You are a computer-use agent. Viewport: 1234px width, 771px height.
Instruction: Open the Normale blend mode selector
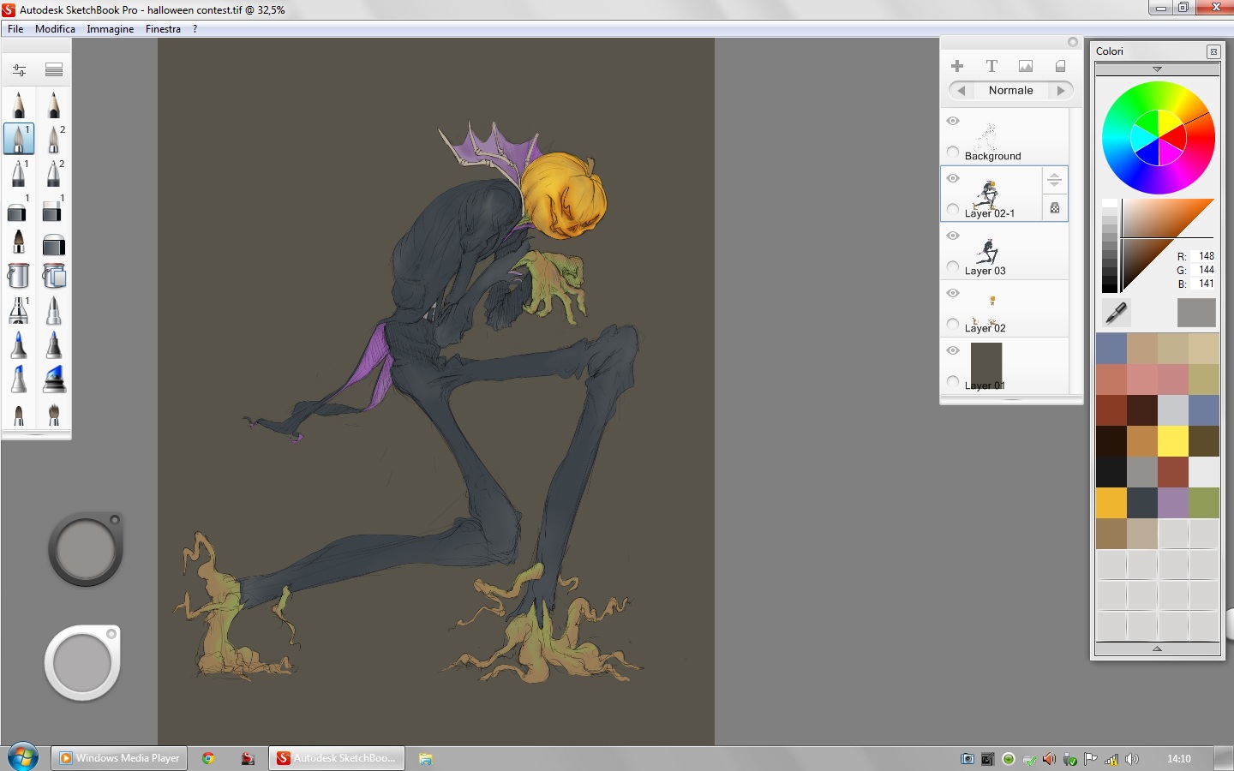tap(1011, 90)
